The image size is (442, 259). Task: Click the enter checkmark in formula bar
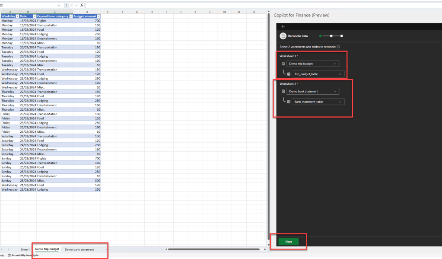[76, 5]
